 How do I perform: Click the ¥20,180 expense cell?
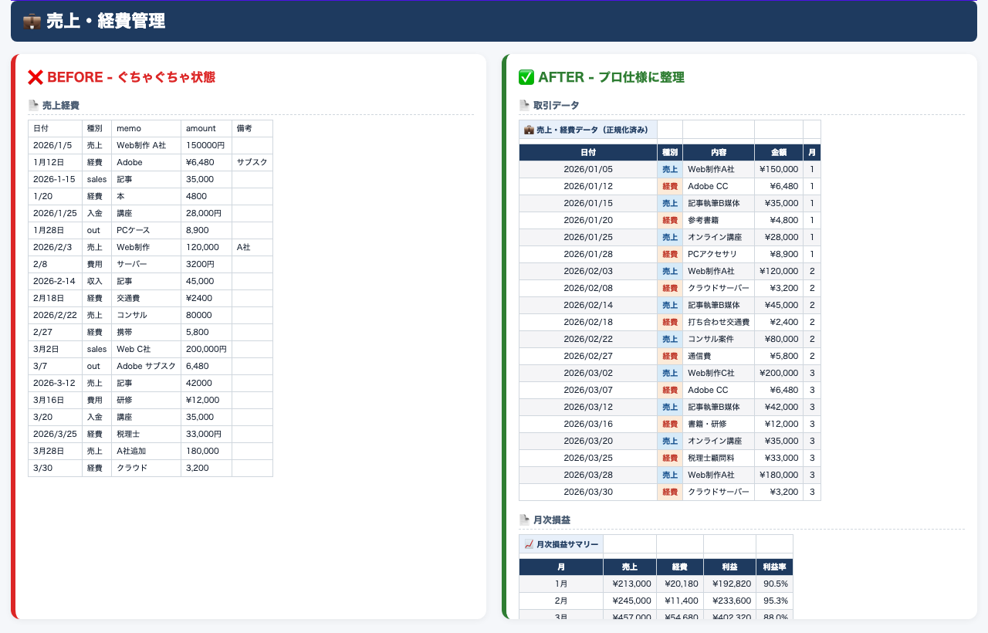pyautogui.click(x=680, y=584)
